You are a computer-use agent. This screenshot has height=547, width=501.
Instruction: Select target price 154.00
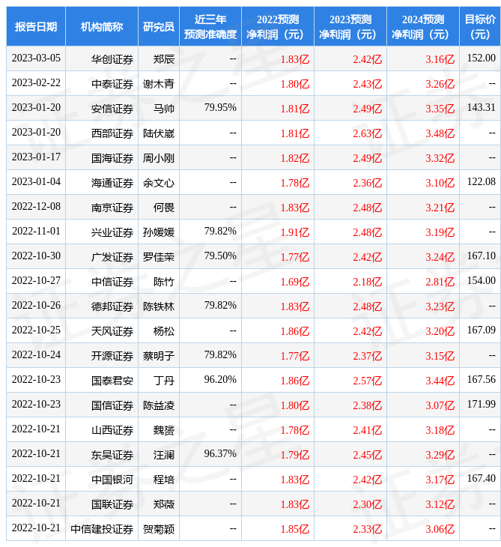tap(481, 281)
